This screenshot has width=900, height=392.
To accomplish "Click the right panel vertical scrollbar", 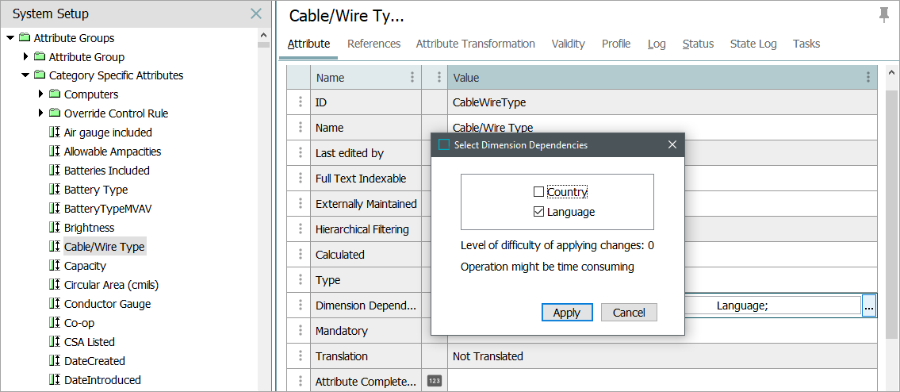I will (890, 213).
